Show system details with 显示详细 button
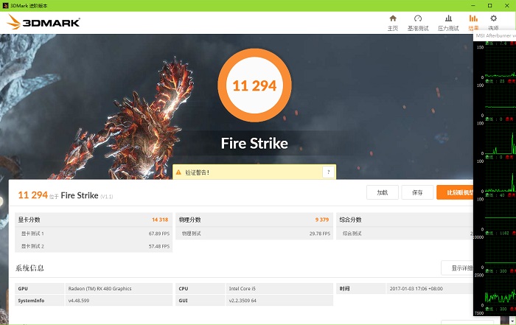The width and height of the screenshot is (516, 325). (457, 268)
